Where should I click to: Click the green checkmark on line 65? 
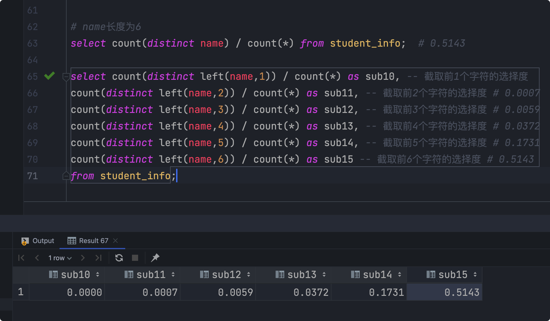point(49,75)
